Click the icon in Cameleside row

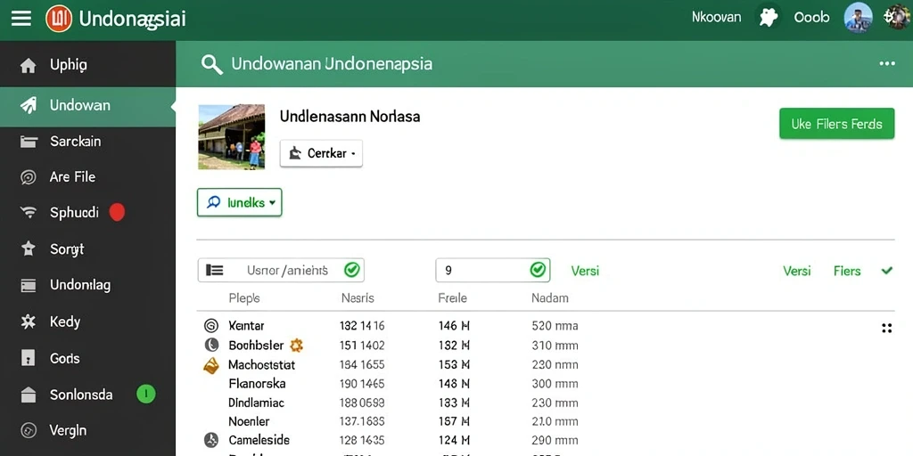coord(210,440)
